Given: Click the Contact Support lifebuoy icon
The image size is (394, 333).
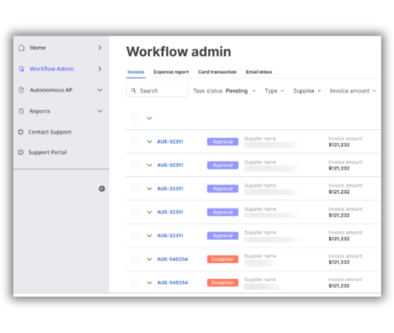Looking at the screenshot, I should (21, 132).
